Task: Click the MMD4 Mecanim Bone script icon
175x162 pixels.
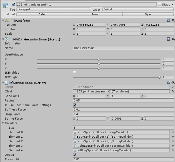Action: pos(7,39)
